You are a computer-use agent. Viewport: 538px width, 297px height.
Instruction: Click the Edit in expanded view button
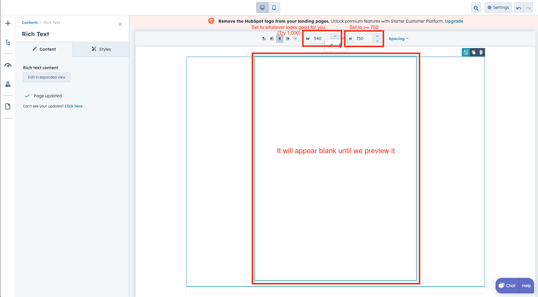(46, 77)
